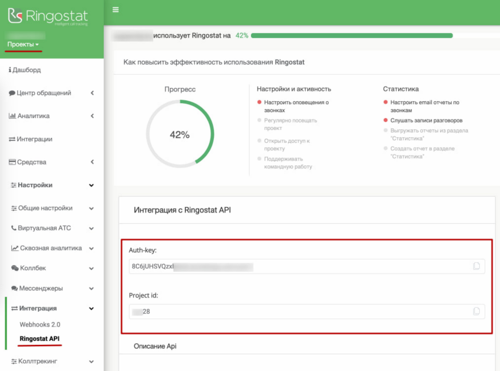
Task: Click the Настройки sliders icon
Action: click(13, 185)
